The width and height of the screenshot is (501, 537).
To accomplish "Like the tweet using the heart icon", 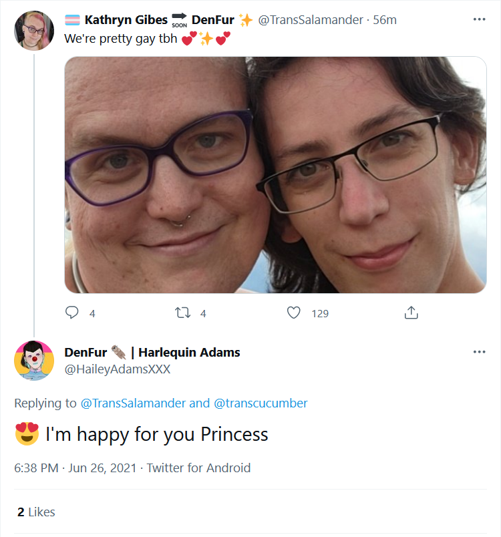I will pyautogui.click(x=293, y=313).
